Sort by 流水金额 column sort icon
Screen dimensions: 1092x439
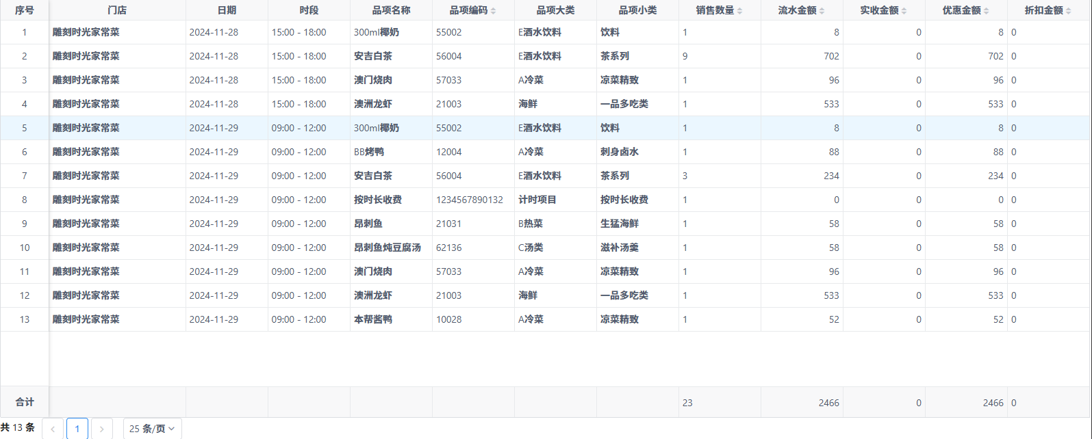[x=822, y=11]
